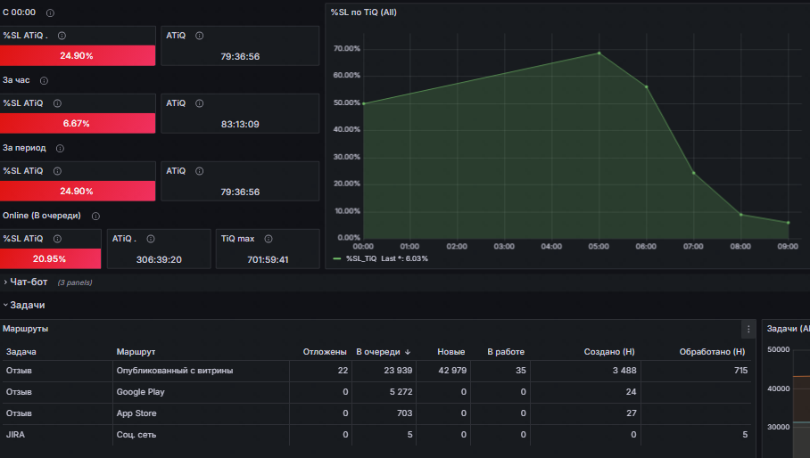Sort by 'Новые' column header
Screen dimensions: 810x458
(451, 352)
